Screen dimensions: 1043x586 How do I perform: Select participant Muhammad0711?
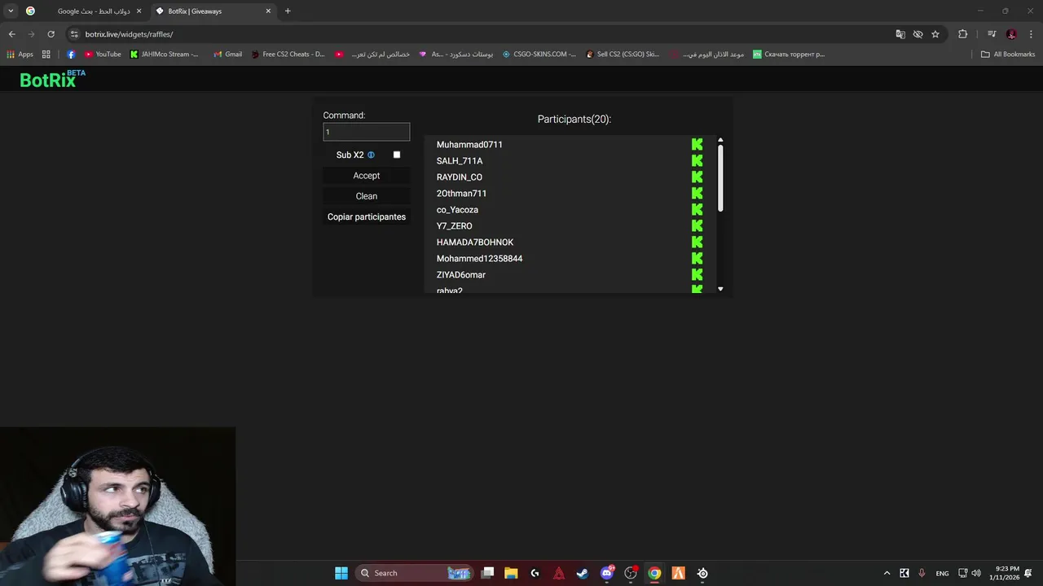tap(469, 145)
